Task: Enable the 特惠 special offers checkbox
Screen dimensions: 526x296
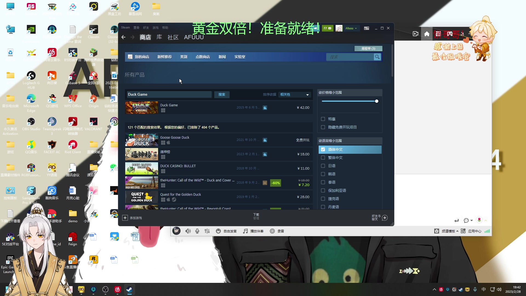Action: 323,119
